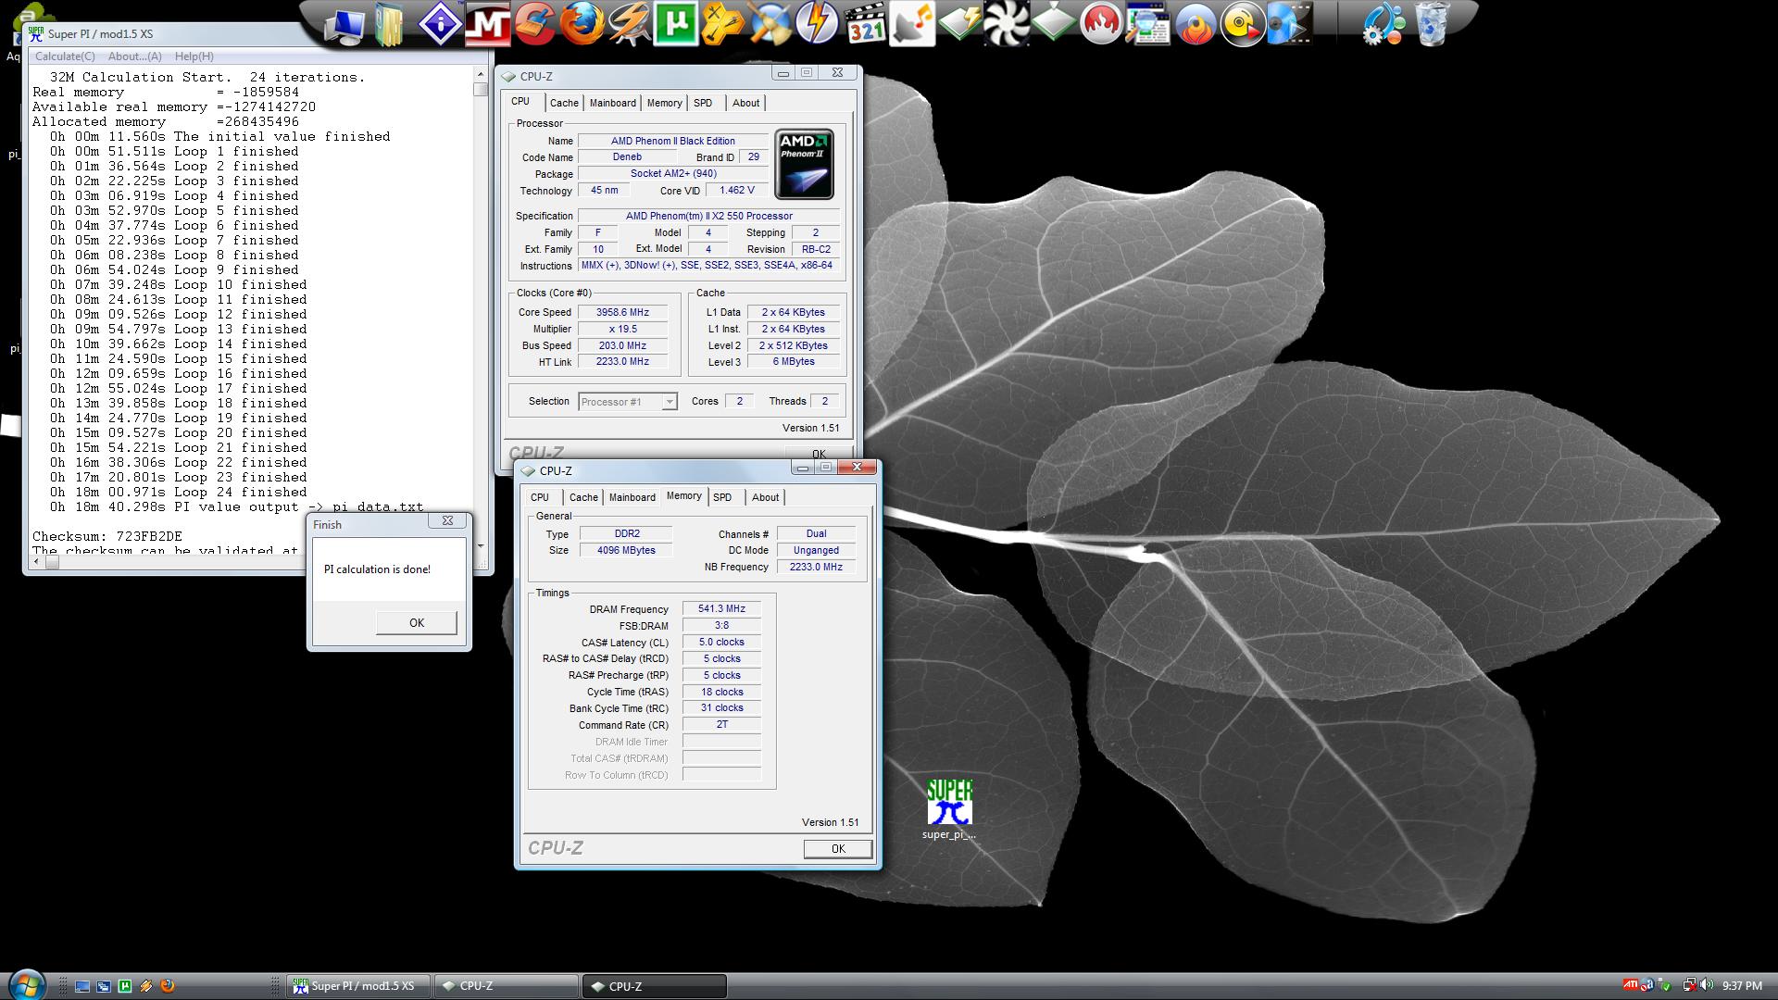Switch to Mainboard tab in top CPU-Z window

(613, 103)
